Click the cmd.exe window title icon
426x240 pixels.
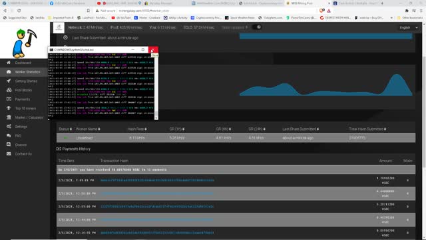click(x=51, y=49)
